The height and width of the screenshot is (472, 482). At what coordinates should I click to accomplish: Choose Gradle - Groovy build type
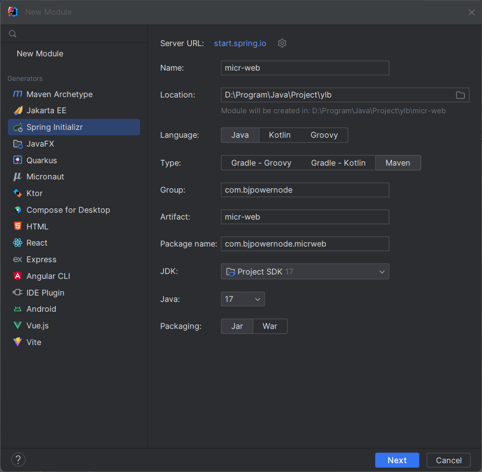[x=261, y=163]
